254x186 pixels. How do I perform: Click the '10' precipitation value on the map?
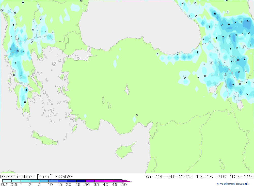[17, 51]
